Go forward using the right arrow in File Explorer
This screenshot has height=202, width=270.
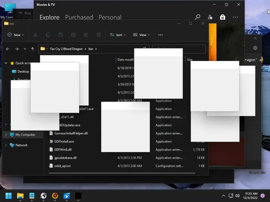click(x=17, y=49)
